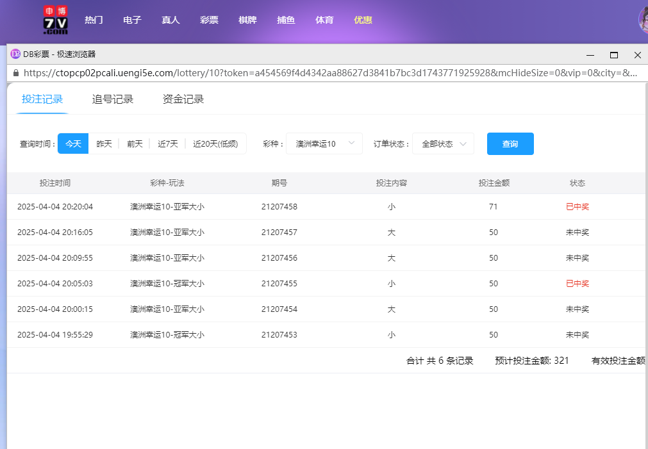
Task: Click the 7V.com site logo
Action: coord(56,20)
